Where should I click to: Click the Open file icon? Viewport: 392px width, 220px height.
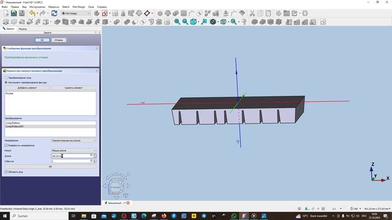pos(14,13)
